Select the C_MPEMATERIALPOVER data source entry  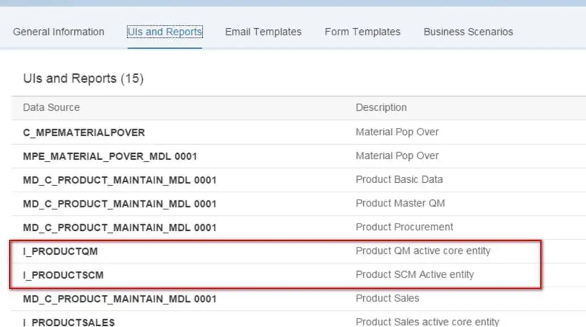click(84, 132)
